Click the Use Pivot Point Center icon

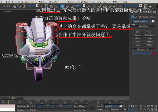pyautogui.click(x=88, y=6)
